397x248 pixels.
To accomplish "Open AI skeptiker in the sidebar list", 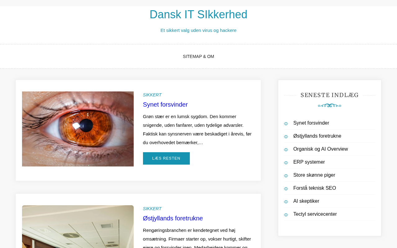I will pyautogui.click(x=306, y=201).
